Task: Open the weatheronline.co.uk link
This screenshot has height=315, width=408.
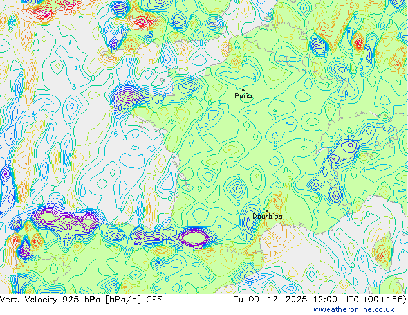Action: (353, 309)
